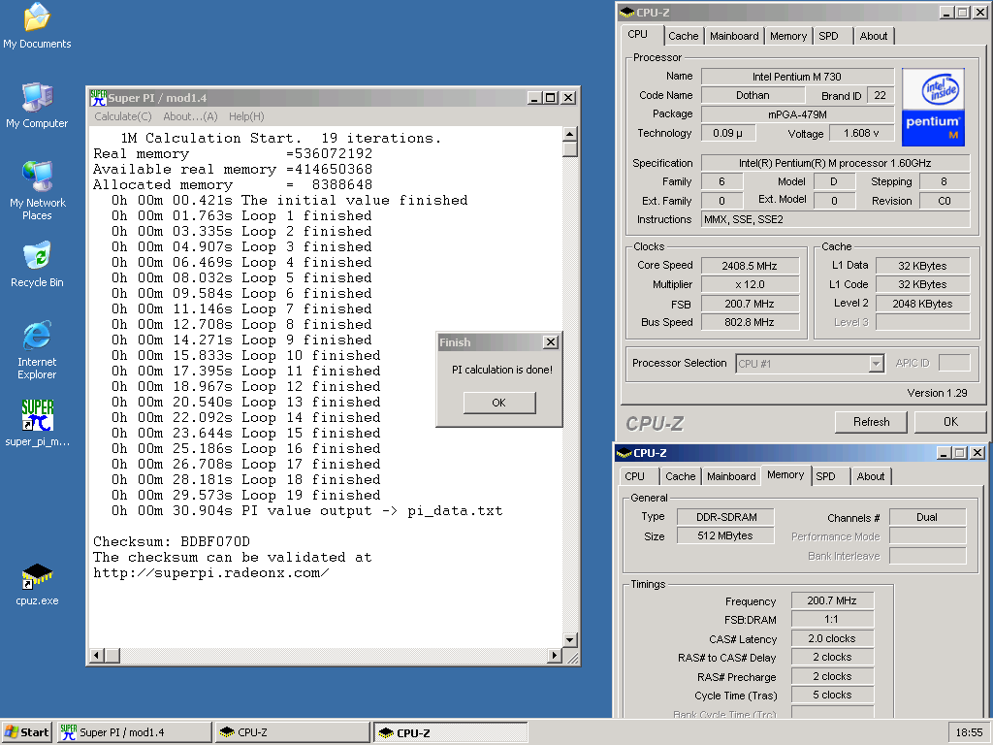Screen dimensions: 993x745
Task: Switch to About tab in upper CPU-Z
Action: coord(874,36)
